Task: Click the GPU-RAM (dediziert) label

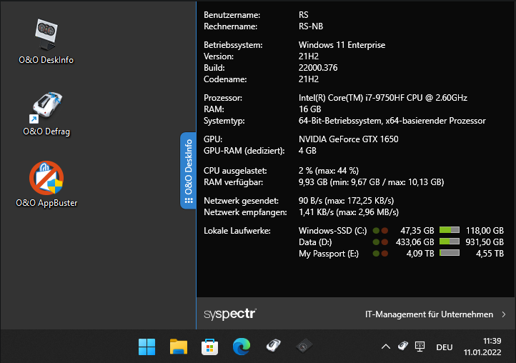Action: pos(244,151)
